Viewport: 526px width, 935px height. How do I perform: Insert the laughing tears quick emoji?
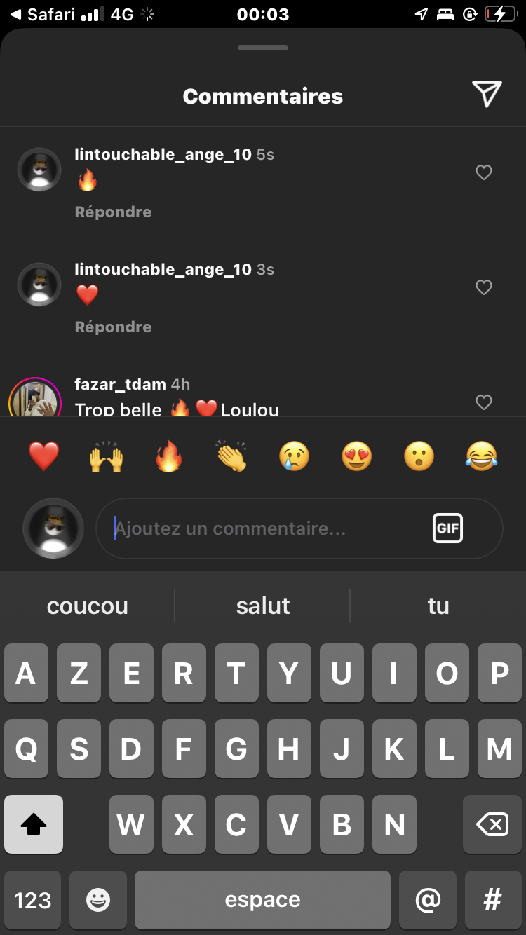click(482, 457)
